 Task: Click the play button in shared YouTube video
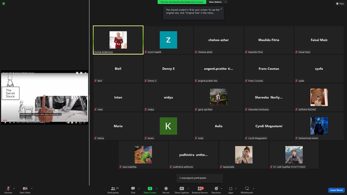5,122
